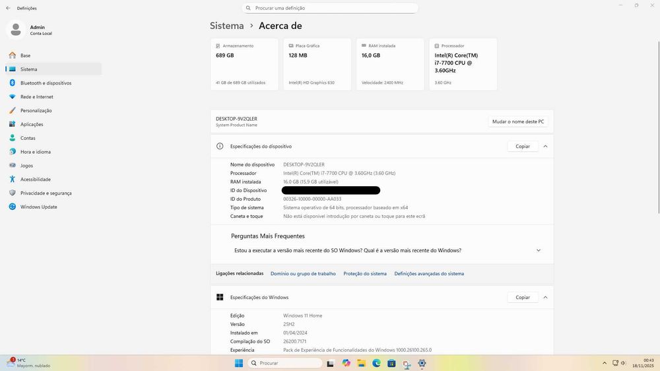Click the Windows logo by Especificações do Windows
Viewport: 660px width, 371px height.
coord(220,297)
